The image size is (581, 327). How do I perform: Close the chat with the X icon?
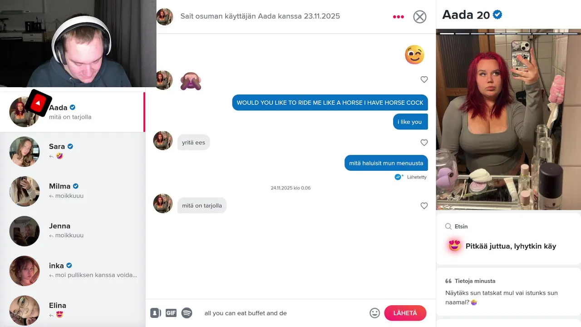click(x=420, y=17)
